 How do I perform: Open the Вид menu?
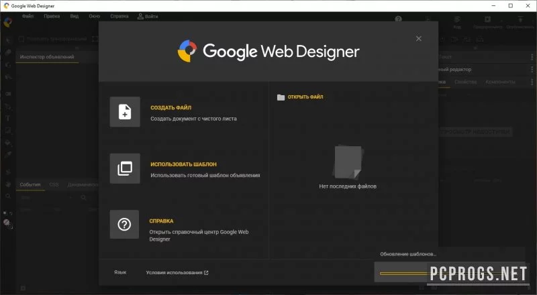(x=75, y=17)
